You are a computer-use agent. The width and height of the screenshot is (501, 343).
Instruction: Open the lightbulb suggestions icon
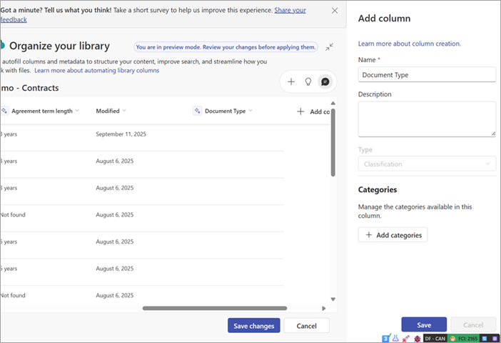(308, 82)
